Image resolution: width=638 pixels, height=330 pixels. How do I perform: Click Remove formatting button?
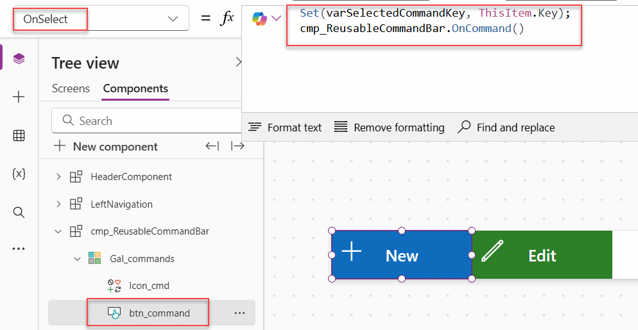pos(390,128)
